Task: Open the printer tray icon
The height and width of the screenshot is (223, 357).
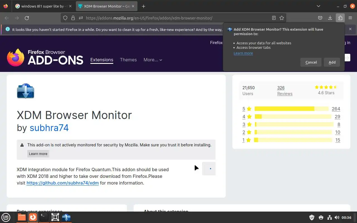Action: pos(321,217)
